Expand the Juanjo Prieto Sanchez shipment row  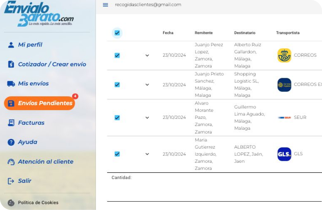click(147, 85)
